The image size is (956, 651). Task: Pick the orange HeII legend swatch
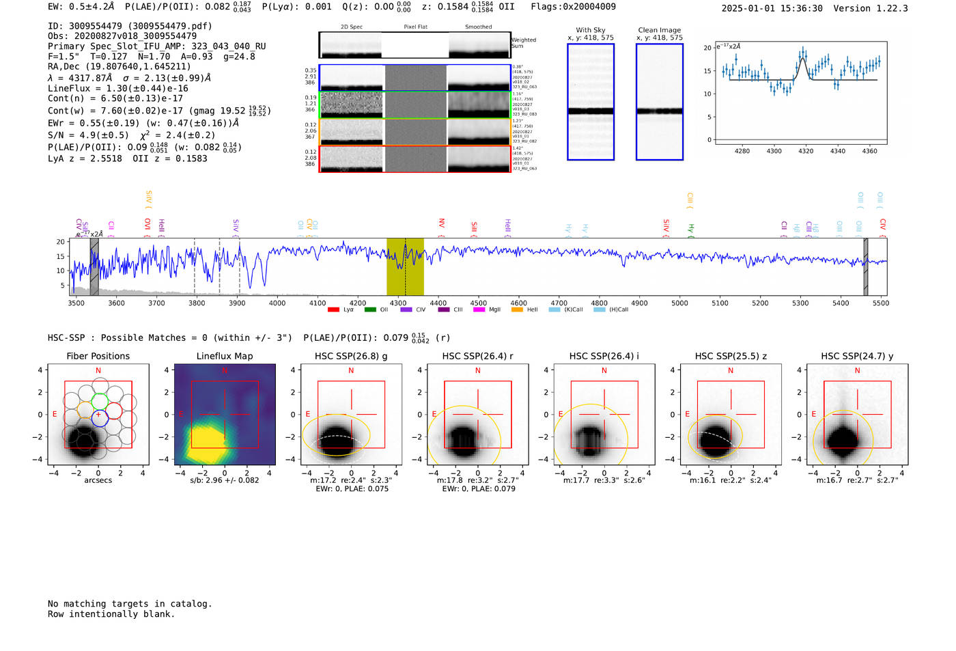pyautogui.click(x=517, y=309)
